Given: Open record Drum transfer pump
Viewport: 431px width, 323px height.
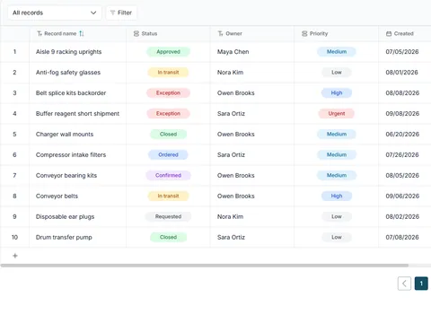Looking at the screenshot, I should tap(64, 238).
